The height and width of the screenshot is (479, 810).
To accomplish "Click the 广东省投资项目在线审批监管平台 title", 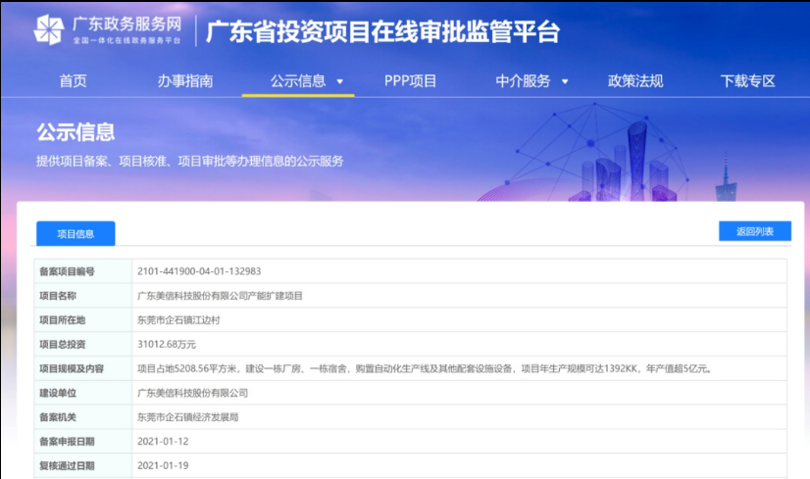I will coord(382,31).
